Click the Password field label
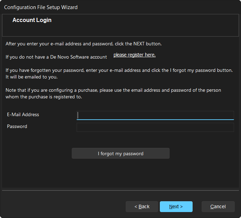The image size is (241, 218). [x=17, y=127]
